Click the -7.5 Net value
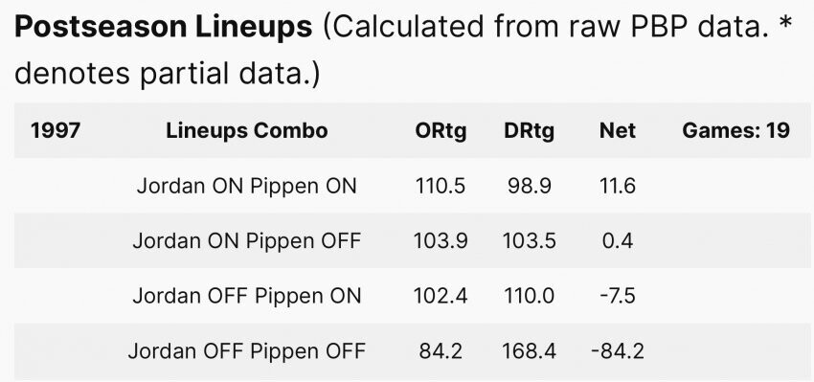 pyautogui.click(x=618, y=296)
